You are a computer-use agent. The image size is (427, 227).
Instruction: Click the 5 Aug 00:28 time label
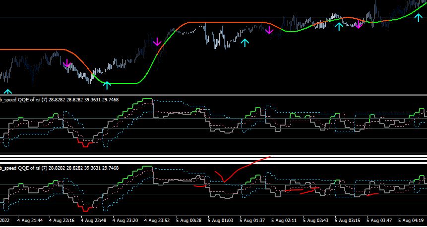189,220
